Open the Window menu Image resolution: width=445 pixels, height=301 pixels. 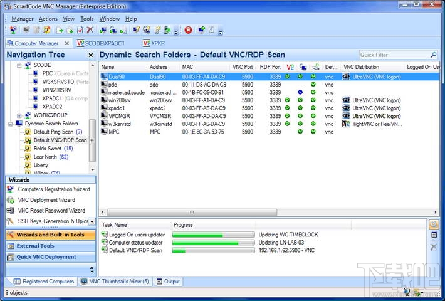click(109, 19)
